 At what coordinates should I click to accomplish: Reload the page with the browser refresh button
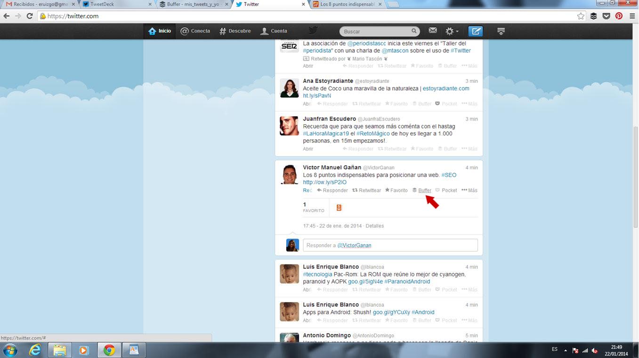tap(29, 16)
